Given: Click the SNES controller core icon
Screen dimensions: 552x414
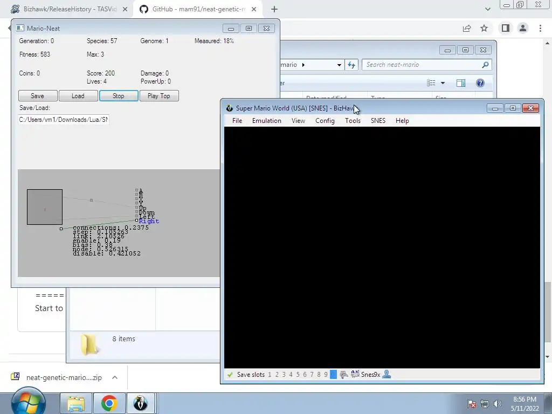Looking at the screenshot, I should click(x=355, y=374).
